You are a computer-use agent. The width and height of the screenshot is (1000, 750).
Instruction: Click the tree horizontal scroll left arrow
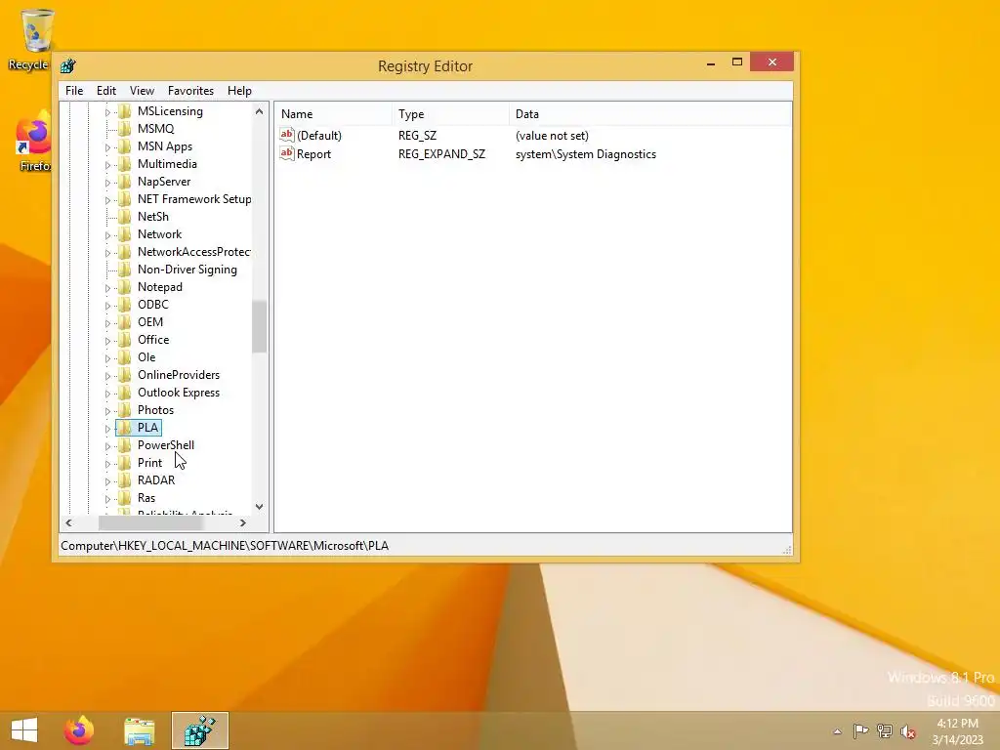(69, 523)
